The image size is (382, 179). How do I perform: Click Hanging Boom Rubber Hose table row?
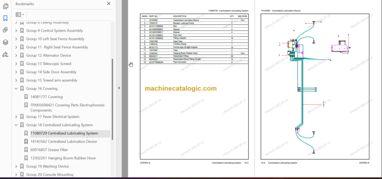tap(194, 53)
